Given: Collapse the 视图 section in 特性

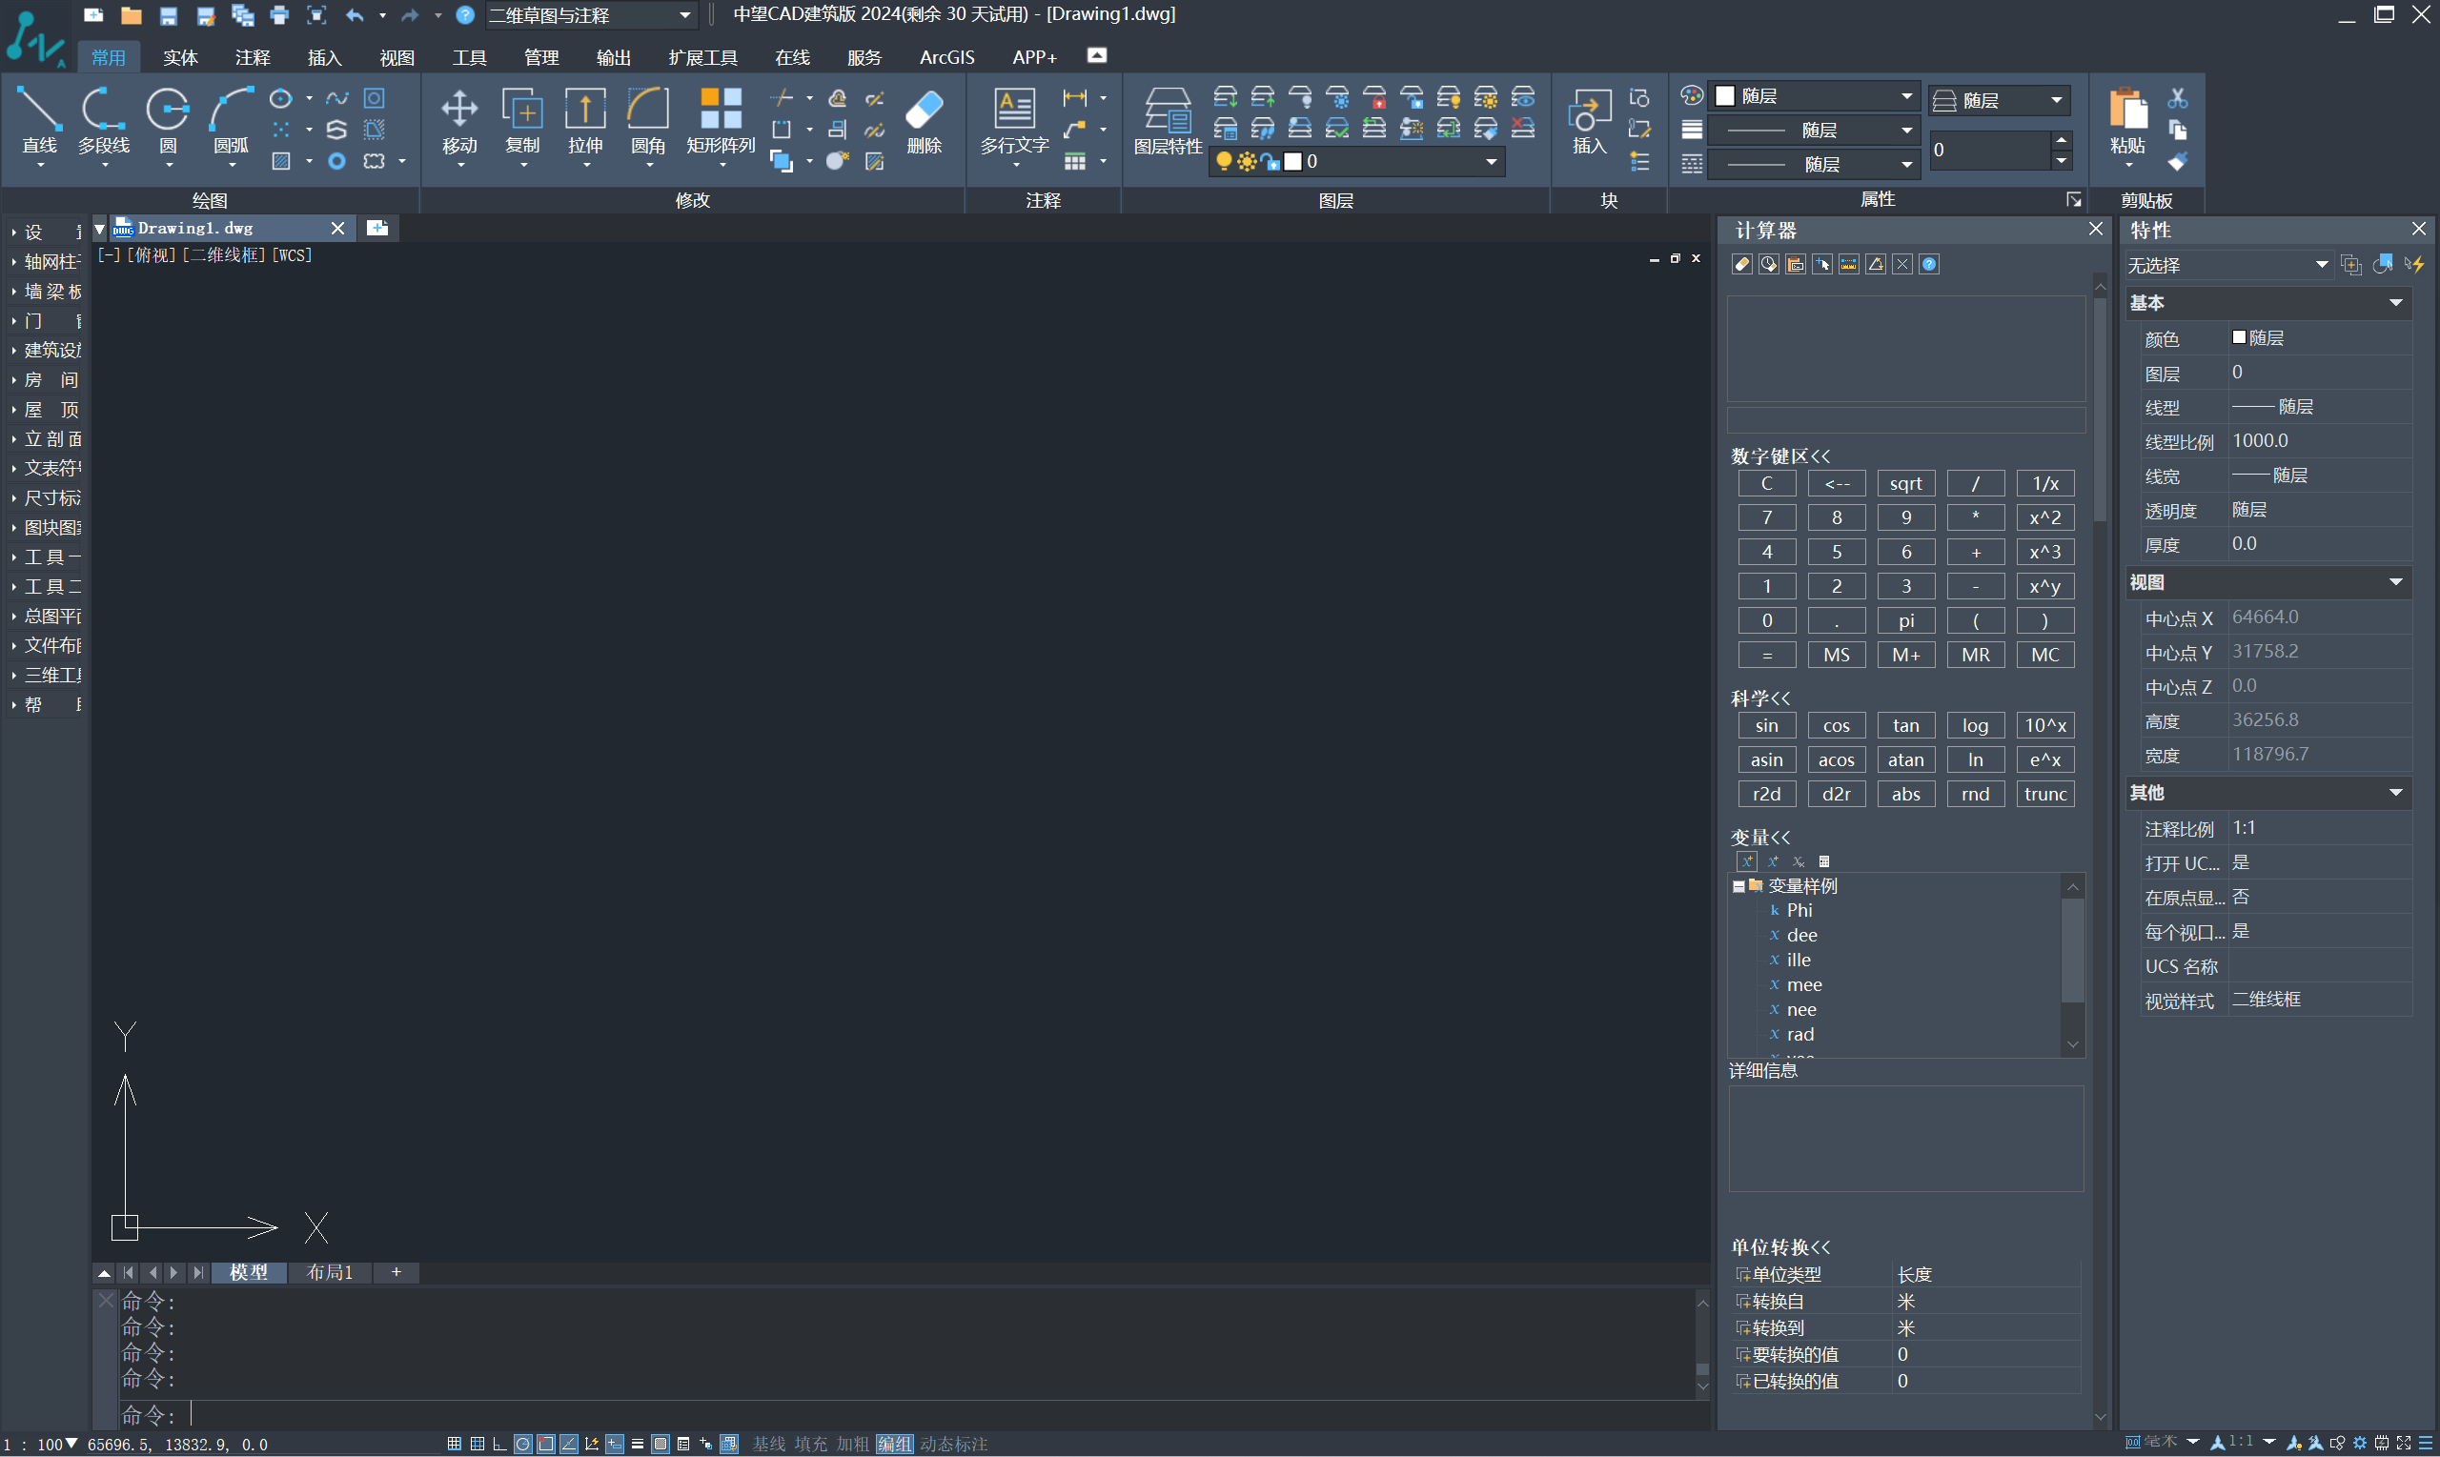Looking at the screenshot, I should 2395,582.
